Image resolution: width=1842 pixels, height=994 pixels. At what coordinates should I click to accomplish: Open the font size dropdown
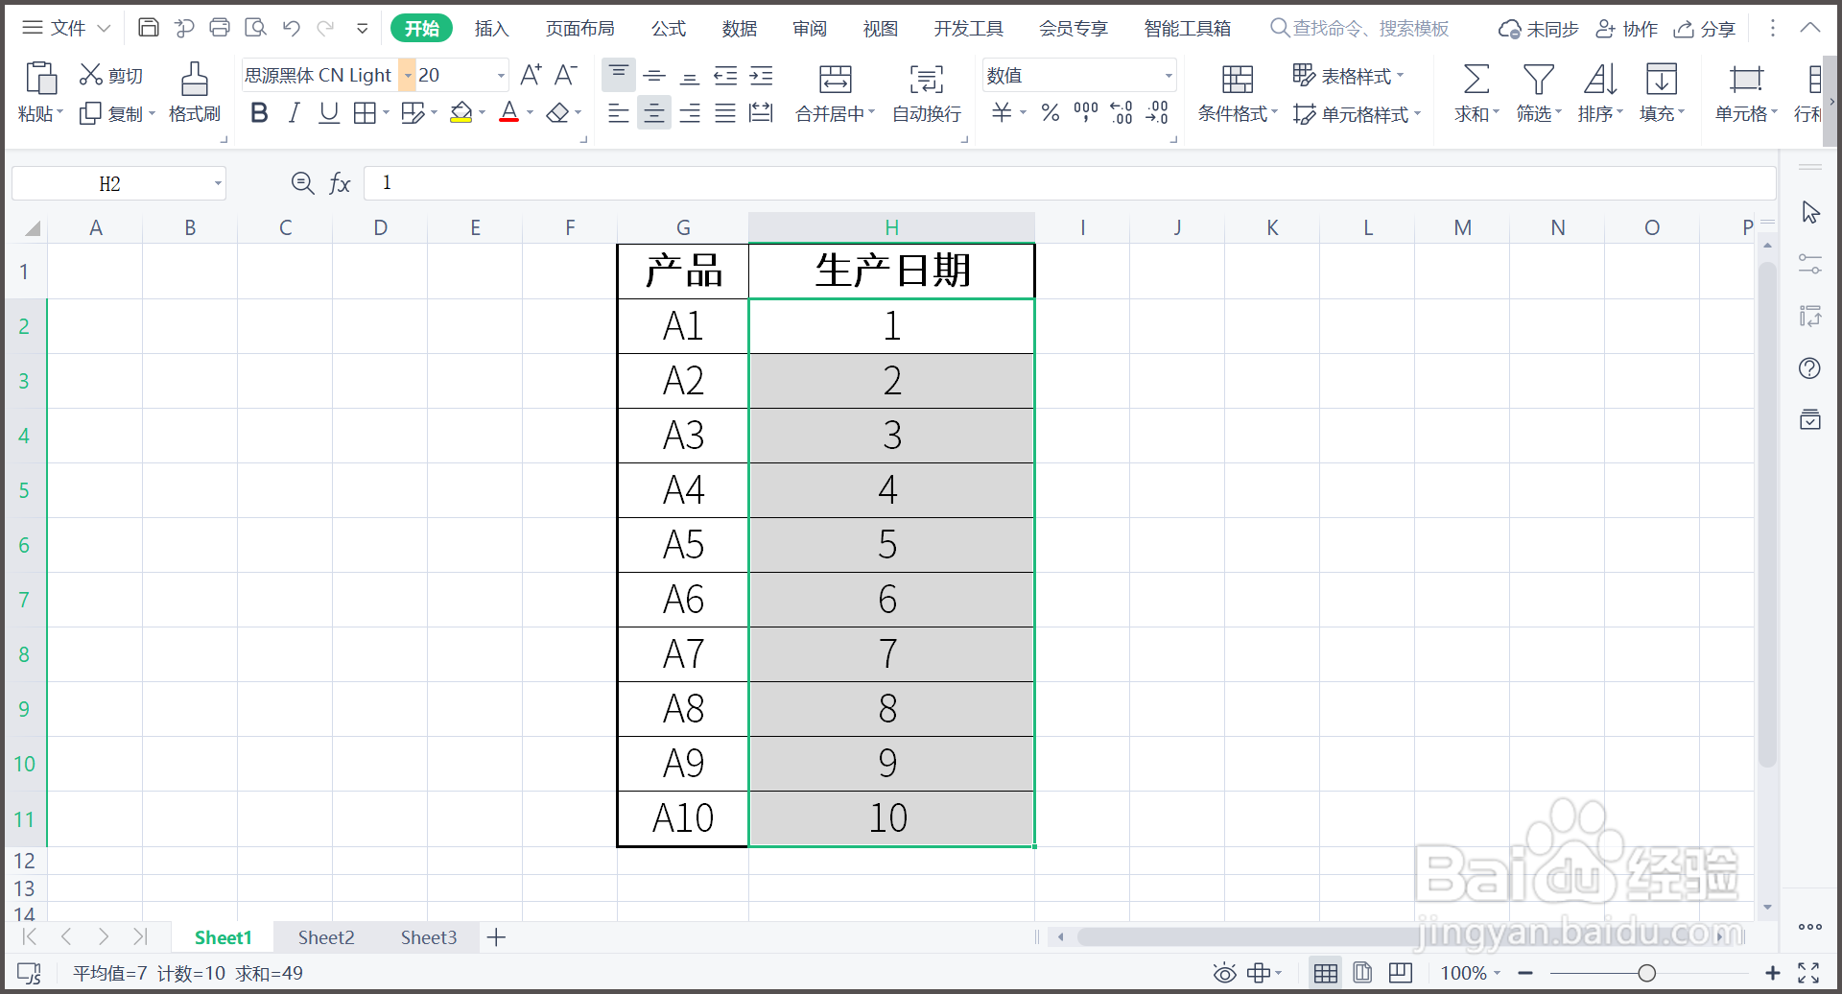pos(501,75)
